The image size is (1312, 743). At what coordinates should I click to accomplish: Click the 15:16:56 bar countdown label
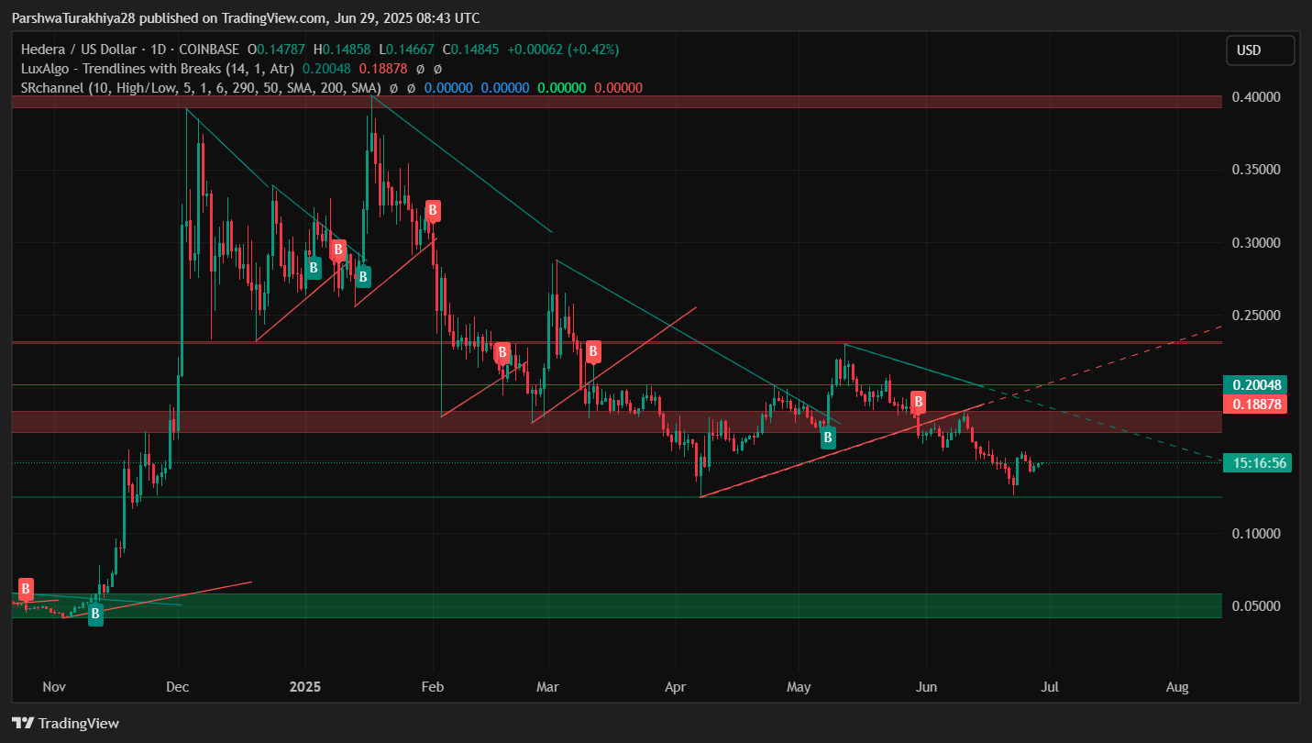tap(1258, 463)
